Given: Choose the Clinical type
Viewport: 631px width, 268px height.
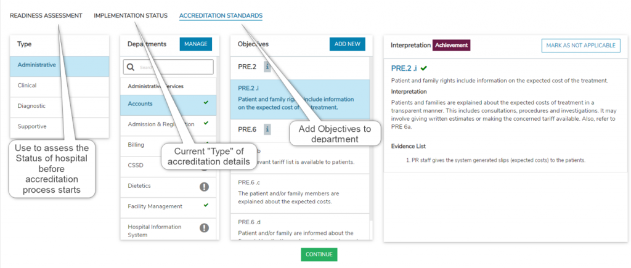Looking at the screenshot, I should click(28, 86).
